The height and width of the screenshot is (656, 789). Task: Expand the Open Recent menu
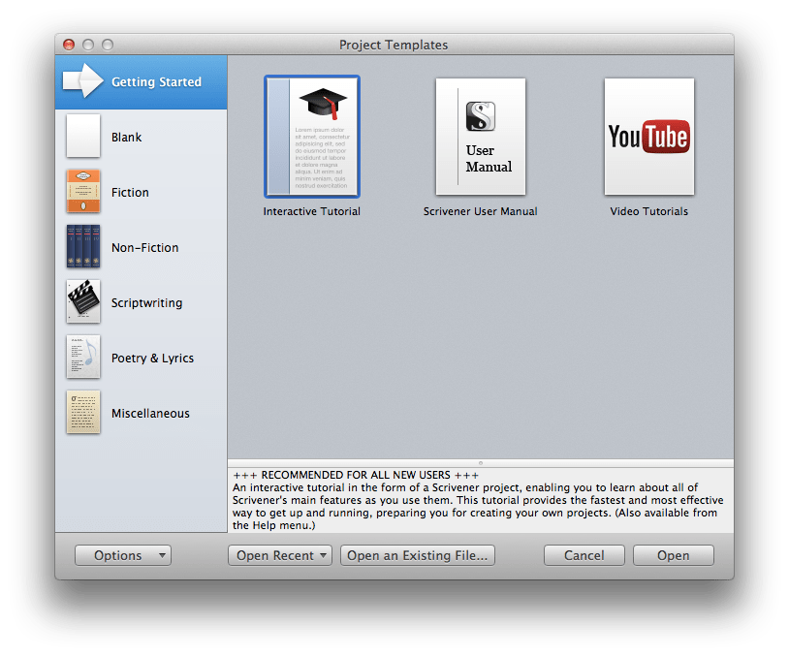280,555
